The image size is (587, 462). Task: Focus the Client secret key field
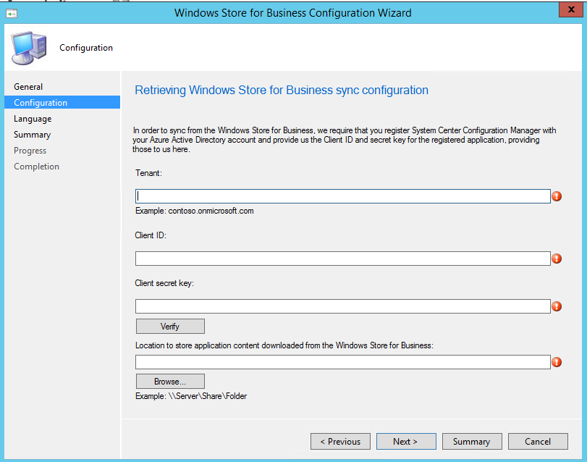(x=342, y=306)
